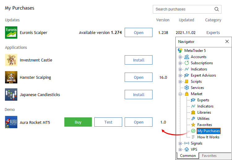Click the Updated column header
This screenshot has width=232, height=160.
pos(187,20)
